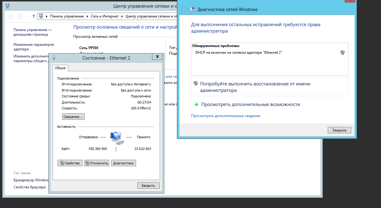Click the "Отключить" button

coord(97,163)
